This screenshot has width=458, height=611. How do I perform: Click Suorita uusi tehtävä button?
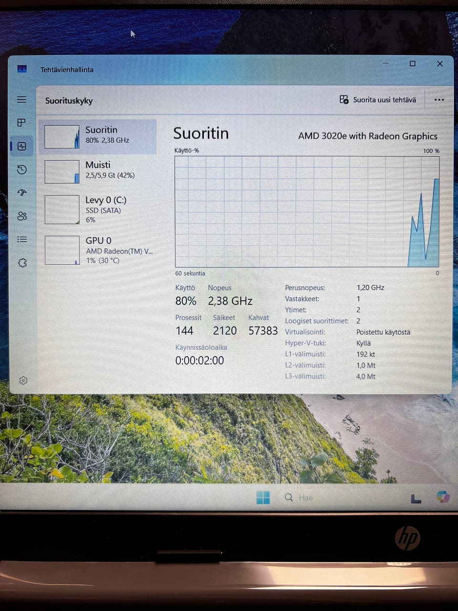[x=378, y=100]
